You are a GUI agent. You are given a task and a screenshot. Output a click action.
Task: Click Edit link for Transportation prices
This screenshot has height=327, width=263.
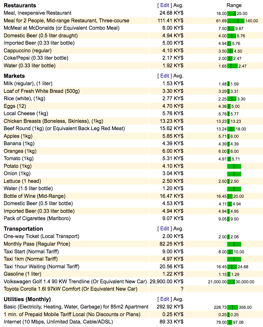tap(165, 229)
